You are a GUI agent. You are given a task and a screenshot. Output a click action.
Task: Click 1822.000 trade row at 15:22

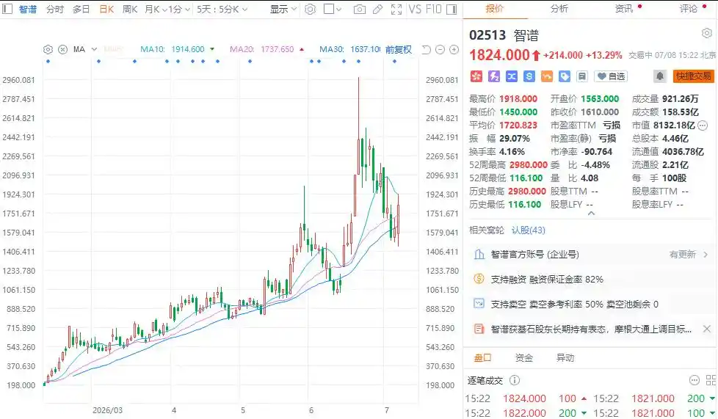(526, 413)
